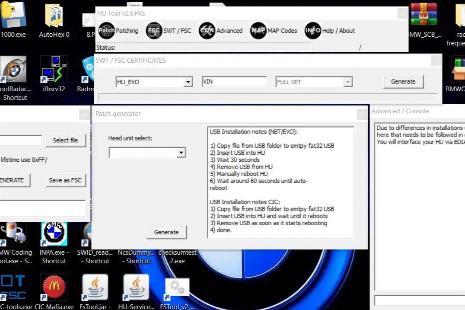Open Help / About INFO icon
The image size is (465, 310).
(x=312, y=31)
